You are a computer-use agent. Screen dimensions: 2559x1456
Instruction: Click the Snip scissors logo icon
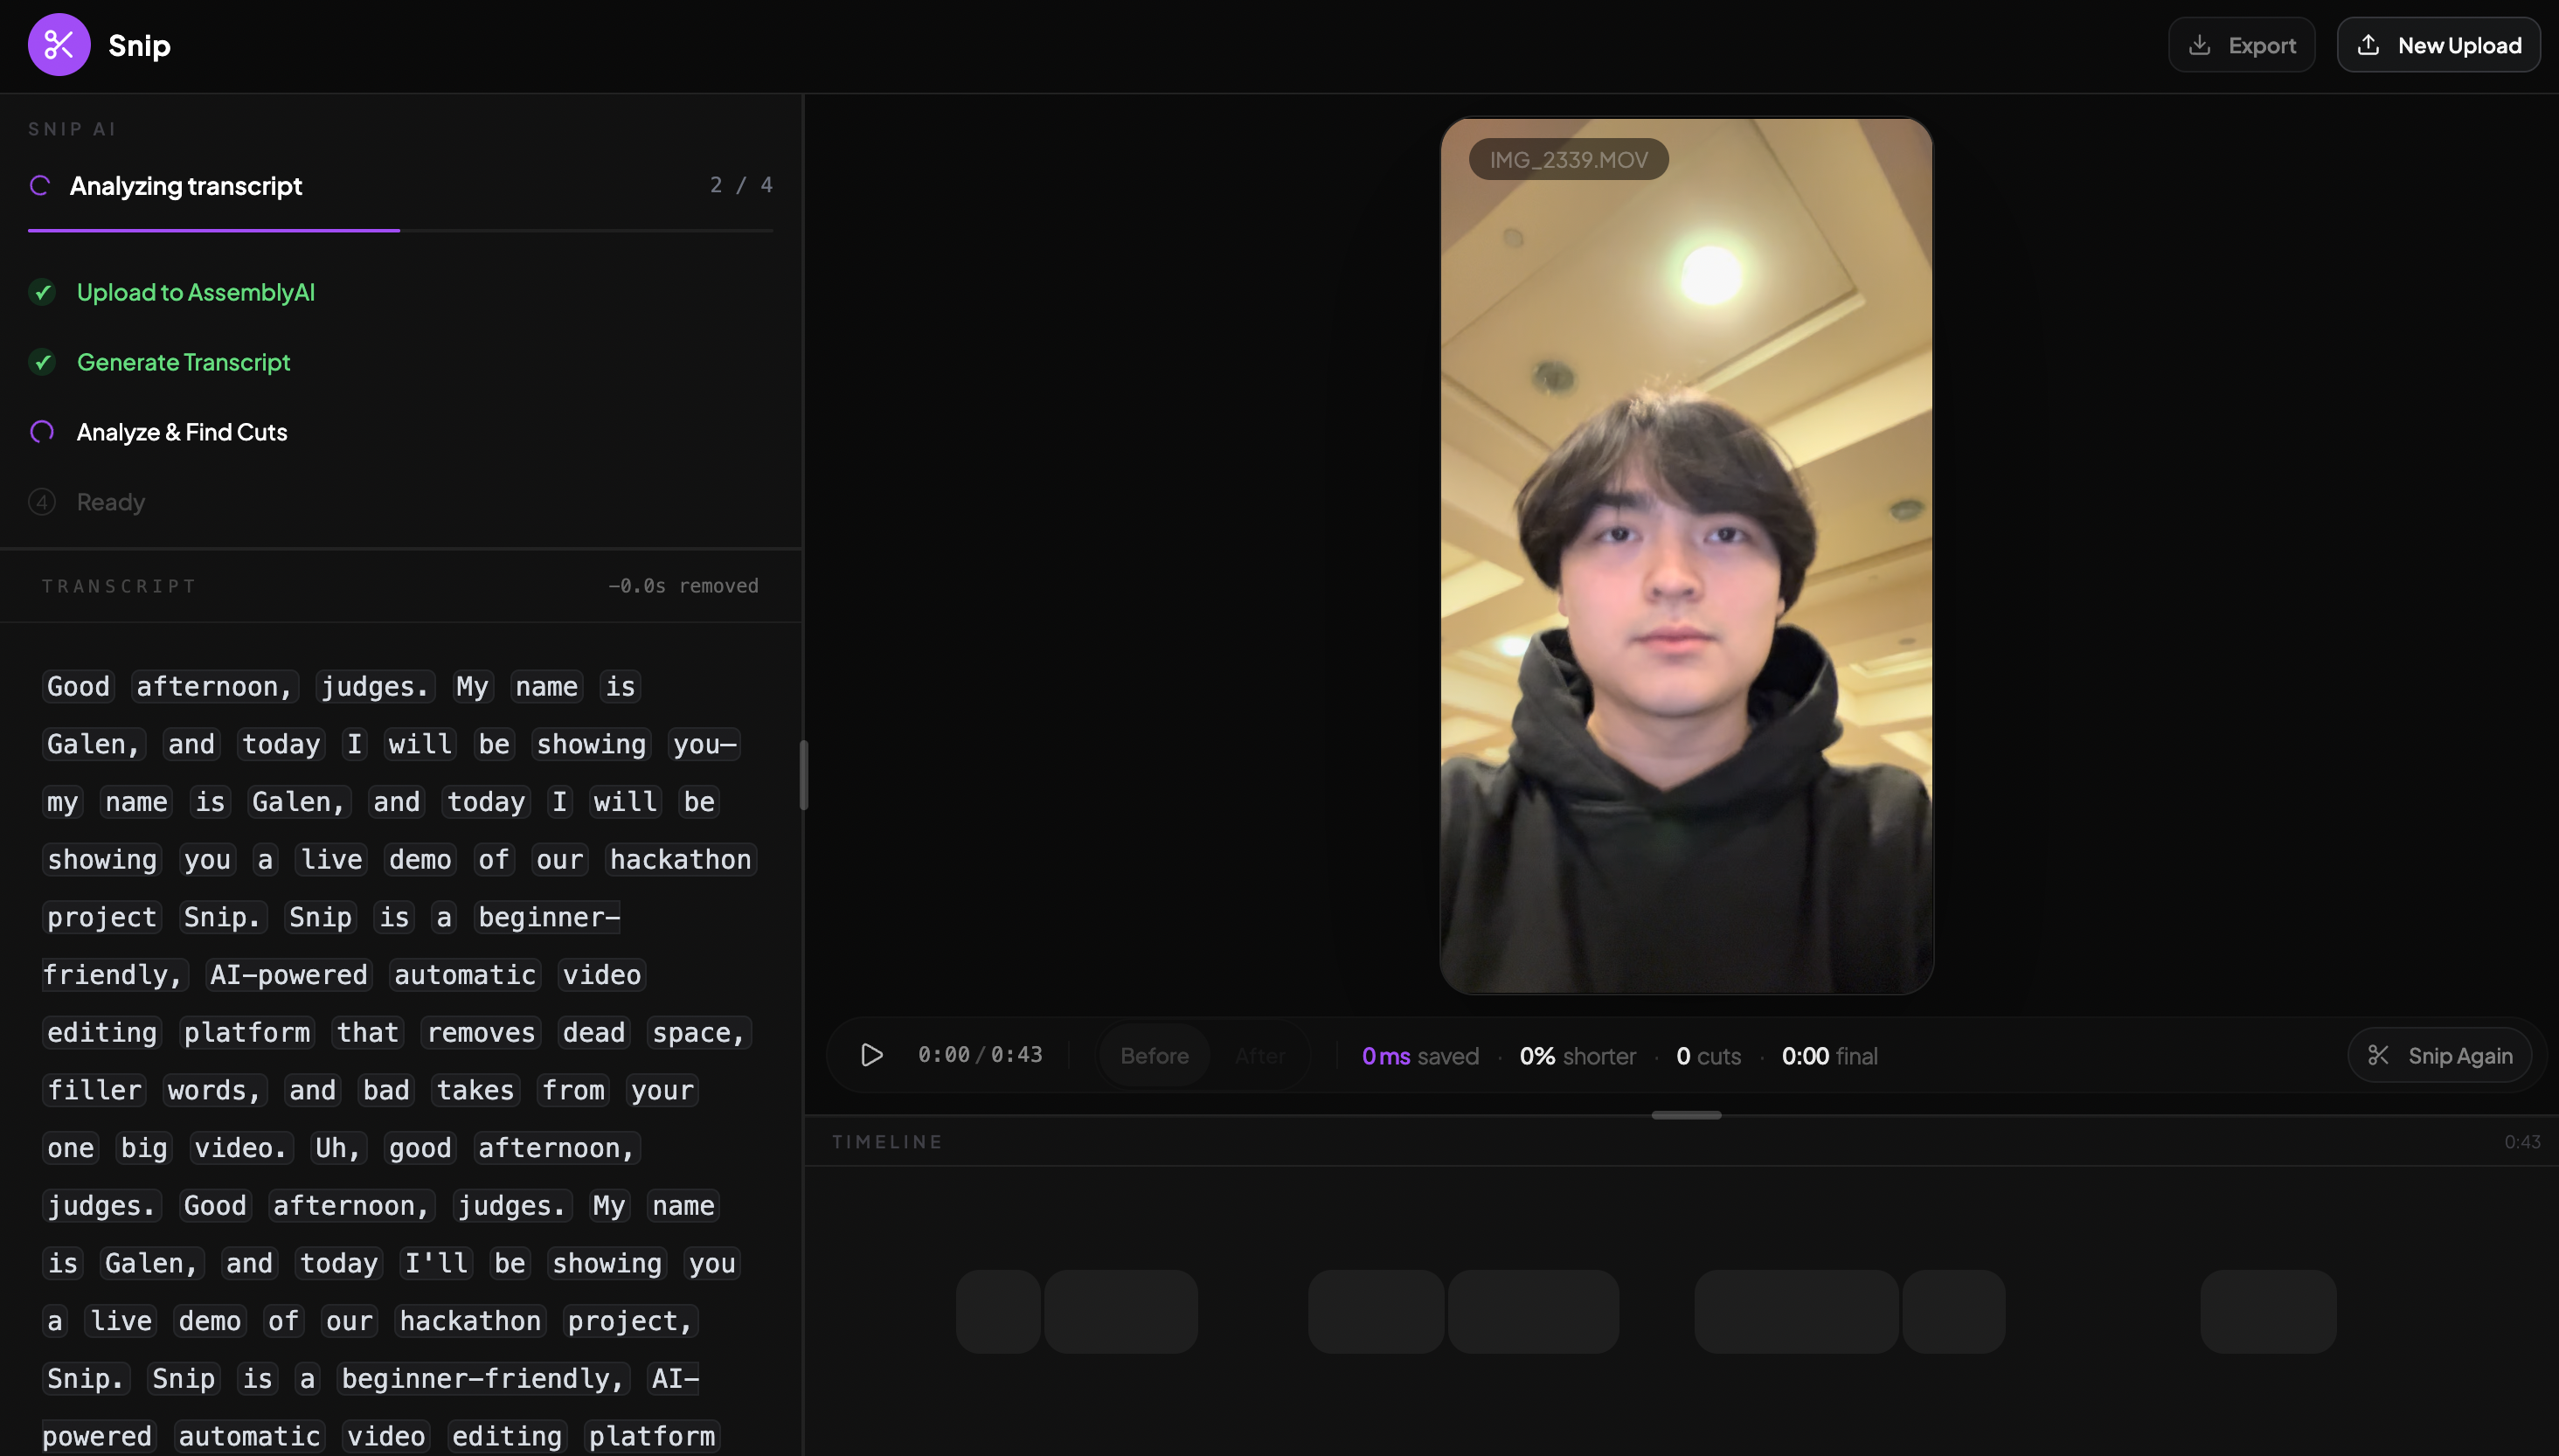59,45
